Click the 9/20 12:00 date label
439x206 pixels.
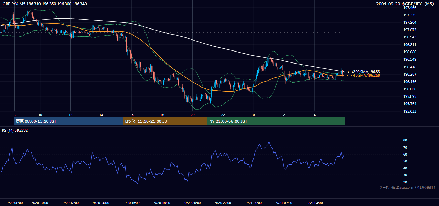coord(70,203)
